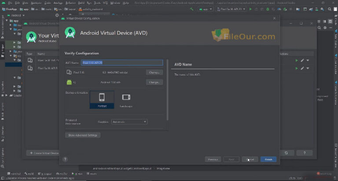Open the Terminal tool window tab
The image size is (338, 181).
click(14, 174)
